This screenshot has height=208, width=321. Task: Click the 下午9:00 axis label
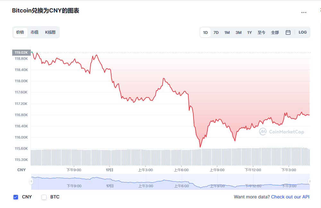(74, 170)
